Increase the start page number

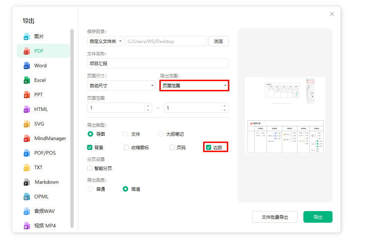tap(148, 106)
